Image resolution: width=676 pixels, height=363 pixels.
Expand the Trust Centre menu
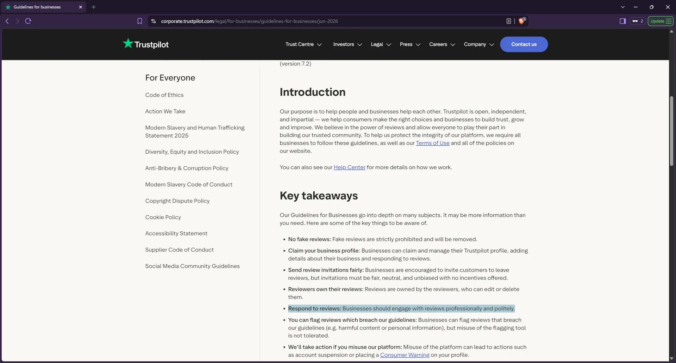(303, 44)
